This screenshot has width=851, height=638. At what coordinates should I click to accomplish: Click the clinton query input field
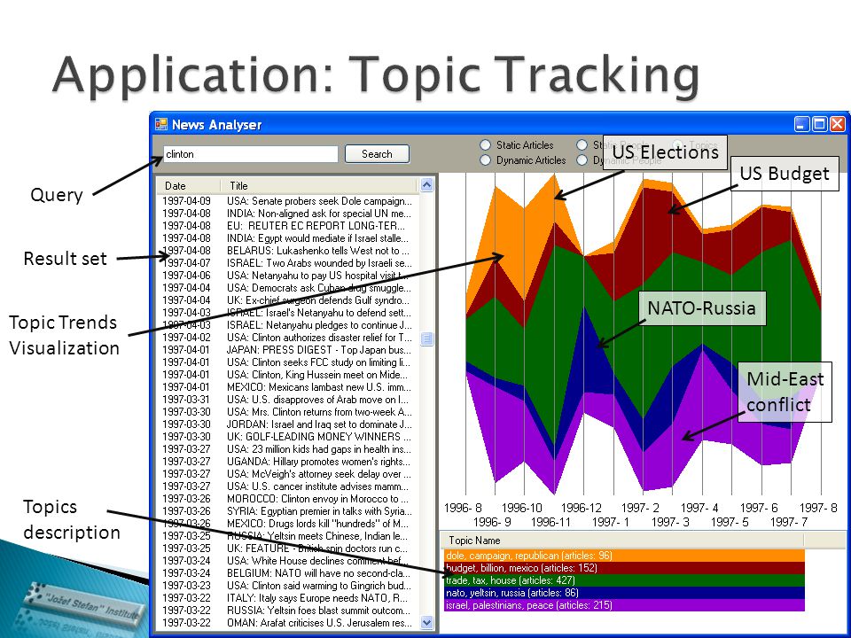pos(251,154)
